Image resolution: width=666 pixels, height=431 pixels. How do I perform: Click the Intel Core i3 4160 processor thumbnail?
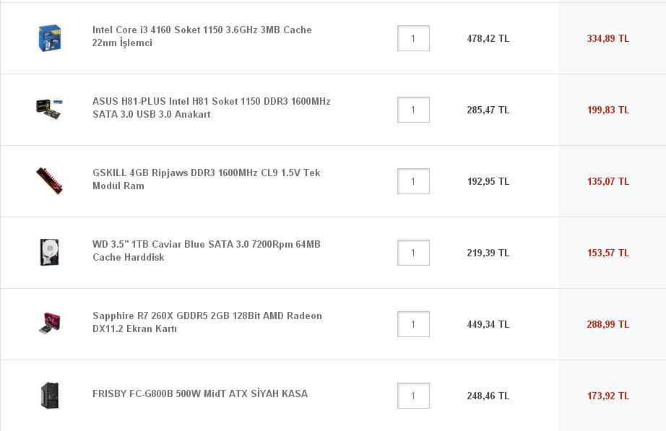(x=49, y=38)
